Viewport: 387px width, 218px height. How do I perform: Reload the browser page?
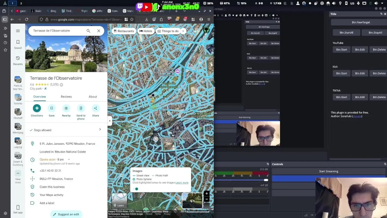27,19
